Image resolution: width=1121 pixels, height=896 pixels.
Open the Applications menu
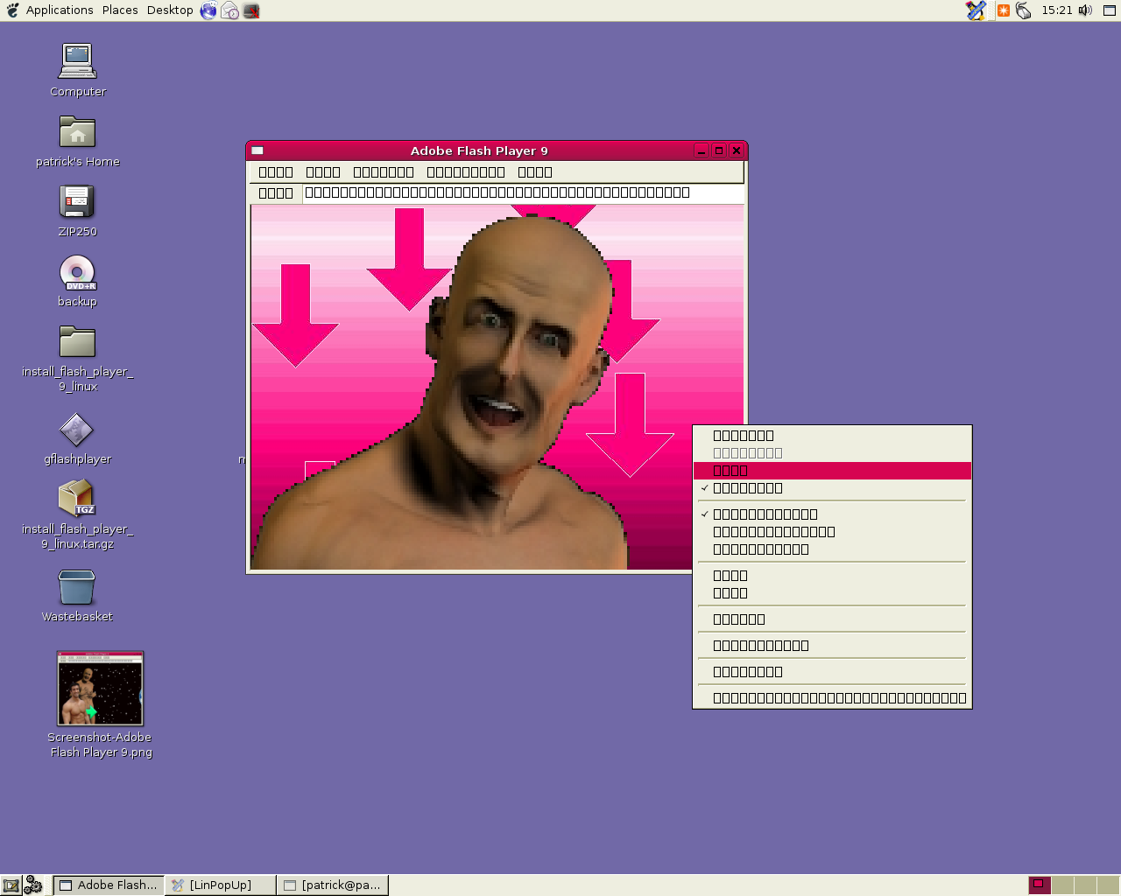pyautogui.click(x=60, y=10)
